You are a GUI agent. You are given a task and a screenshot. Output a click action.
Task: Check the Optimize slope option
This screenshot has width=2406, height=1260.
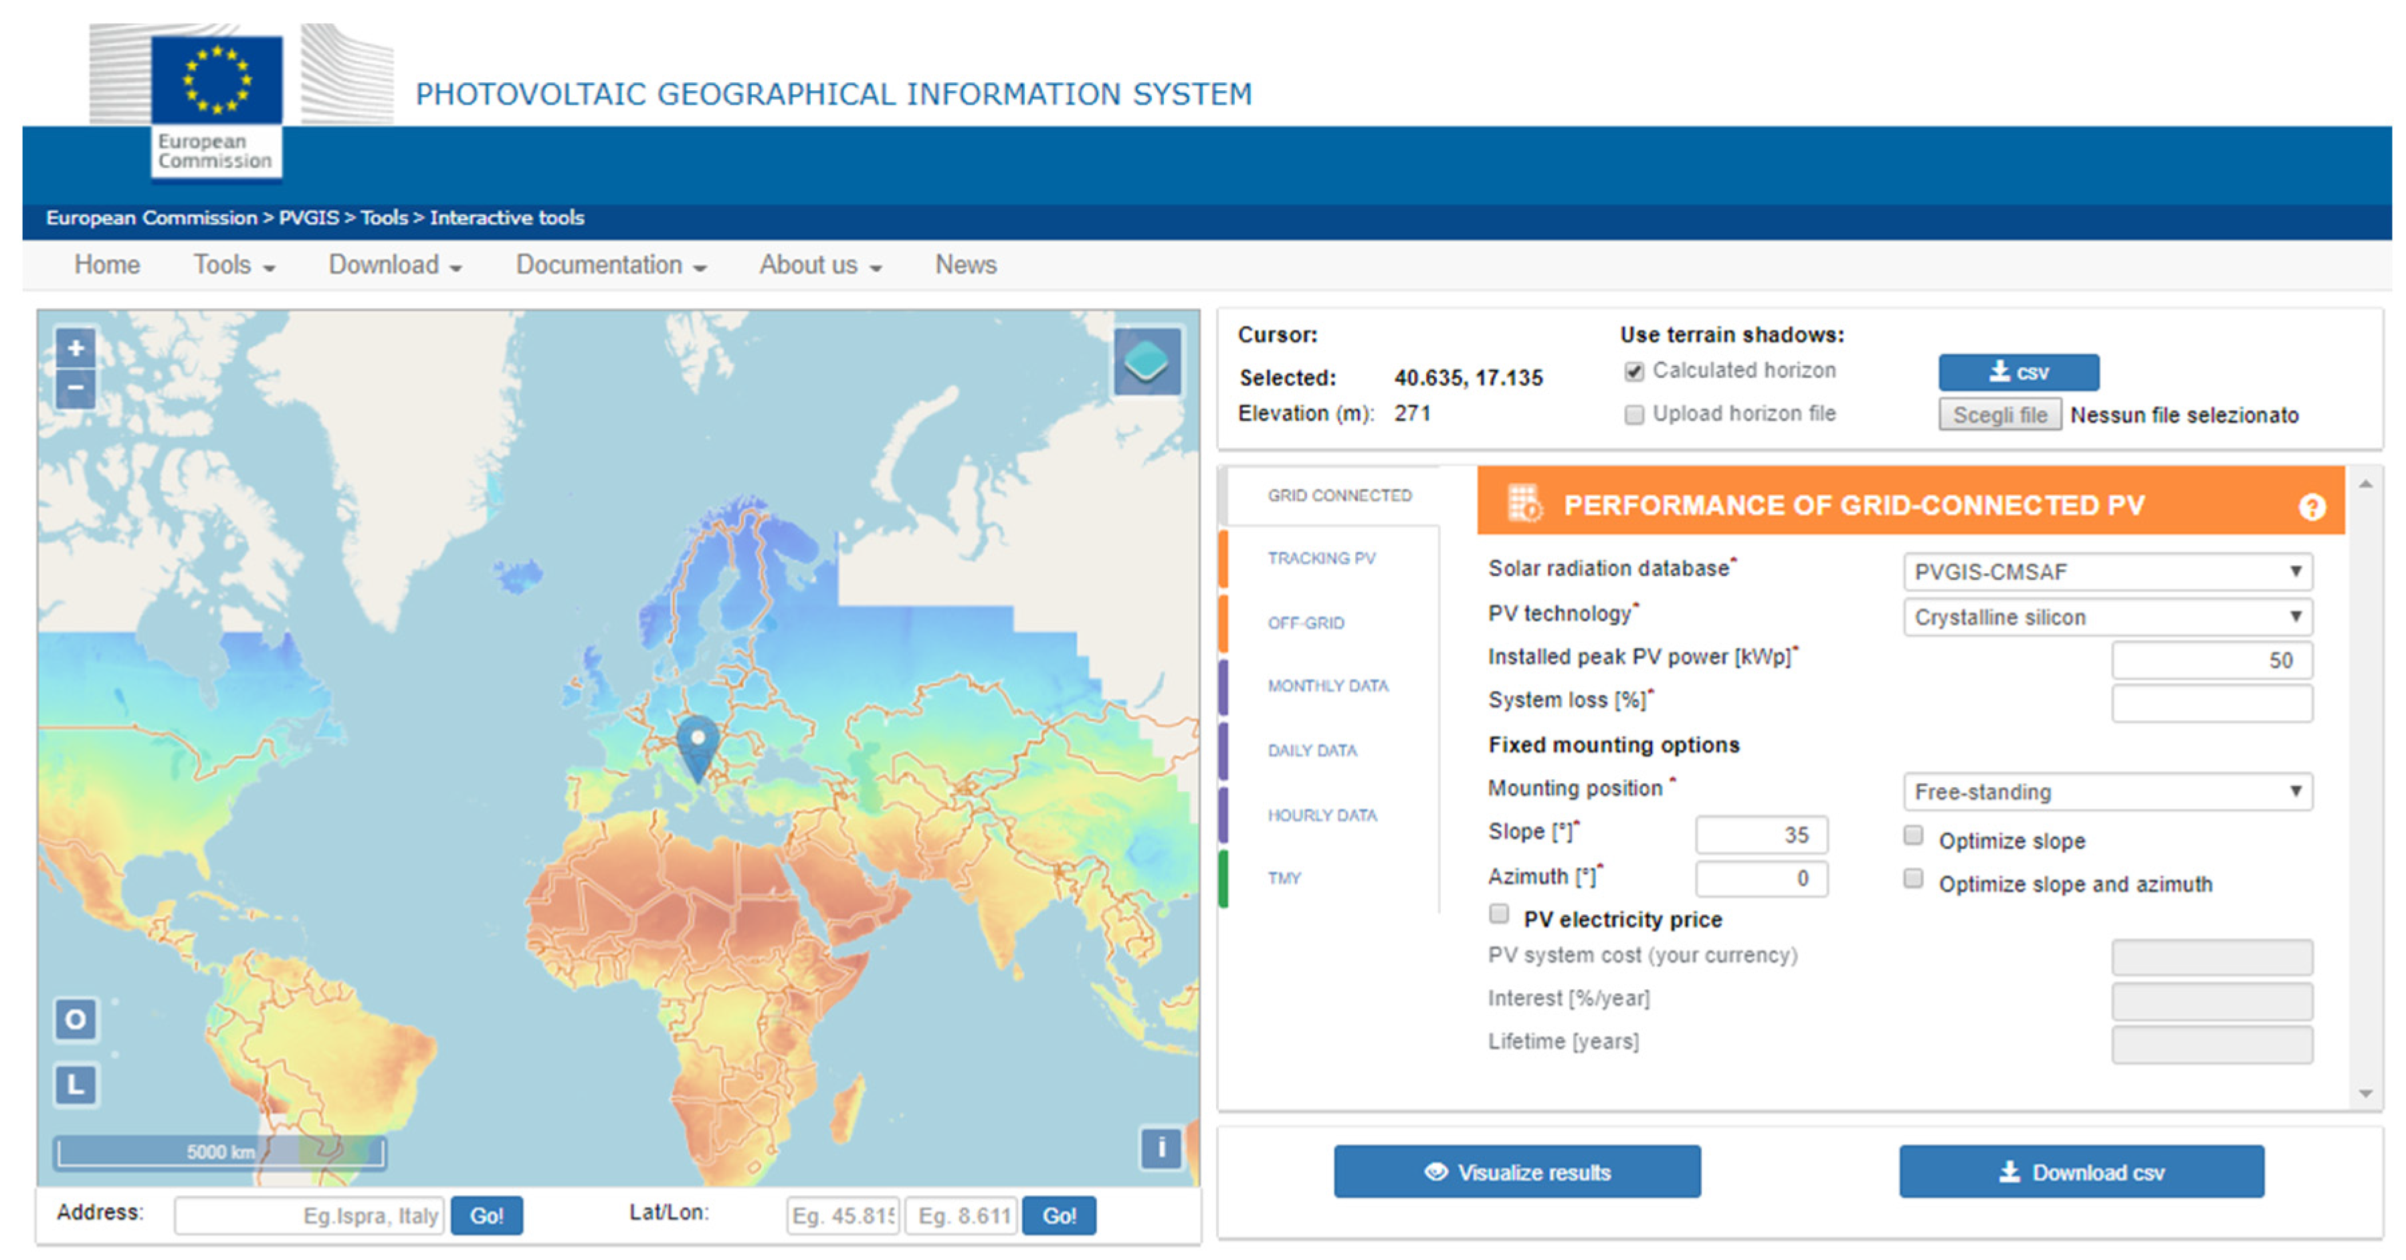click(x=1913, y=836)
